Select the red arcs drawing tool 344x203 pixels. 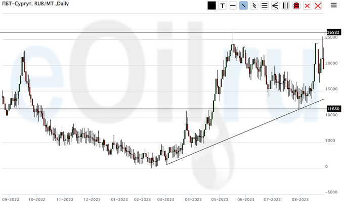tap(296, 6)
